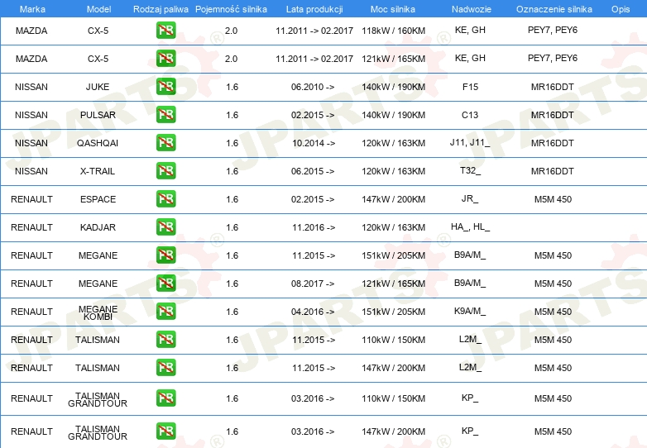Select the JUKE model cell

(x=98, y=87)
